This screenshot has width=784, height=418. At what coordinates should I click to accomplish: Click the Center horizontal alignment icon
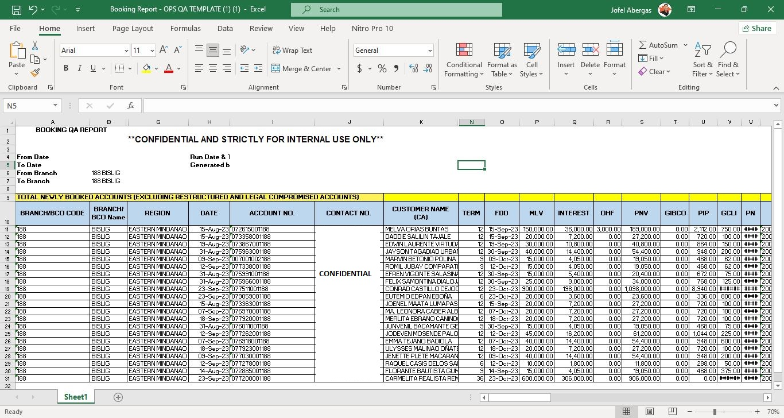point(213,68)
